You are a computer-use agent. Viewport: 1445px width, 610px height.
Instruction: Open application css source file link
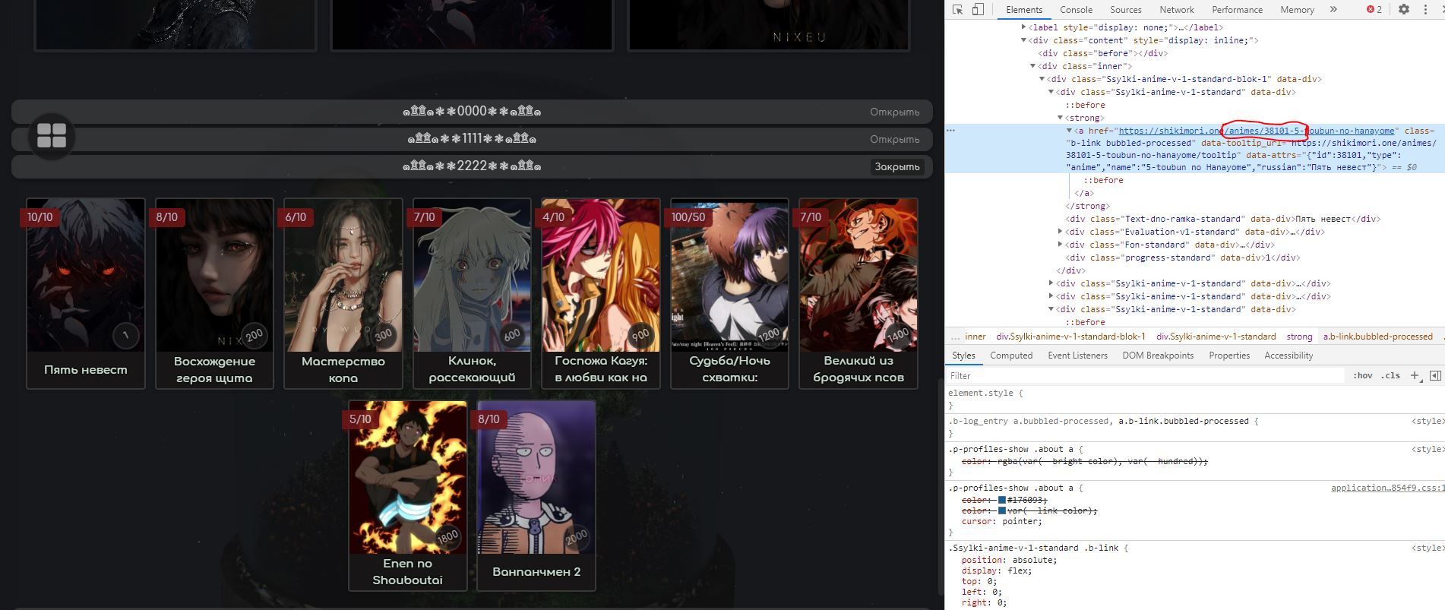1387,488
